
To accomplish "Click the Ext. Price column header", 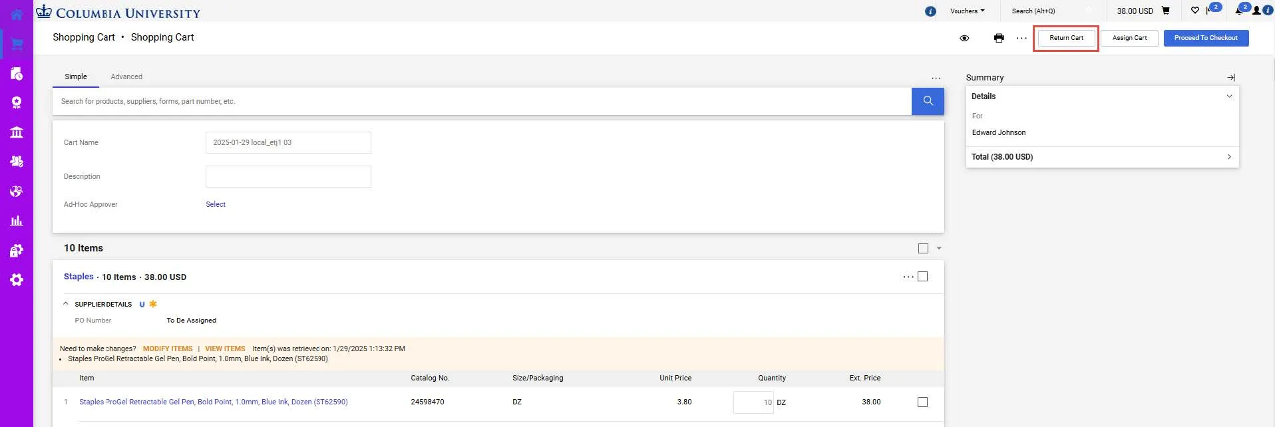I will (864, 378).
